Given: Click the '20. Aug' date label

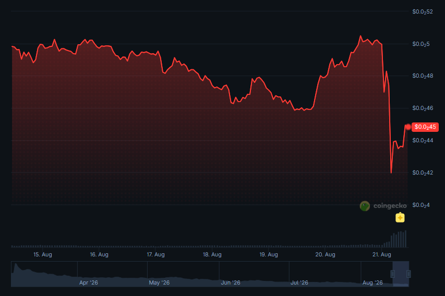Looking at the screenshot, I should [325, 255].
